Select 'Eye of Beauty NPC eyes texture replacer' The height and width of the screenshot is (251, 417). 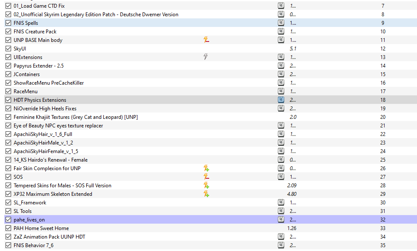point(58,126)
